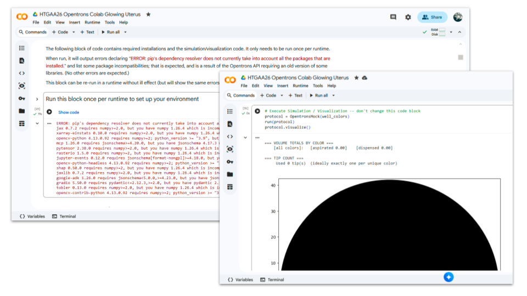Screen dimensions: 527x296
Task: Expand Code dropdown arrow in back window
Action: (74, 32)
